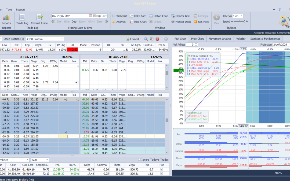The image size is (290, 181).
Task: Adjust the playback Speed slider
Action: coord(240,21)
